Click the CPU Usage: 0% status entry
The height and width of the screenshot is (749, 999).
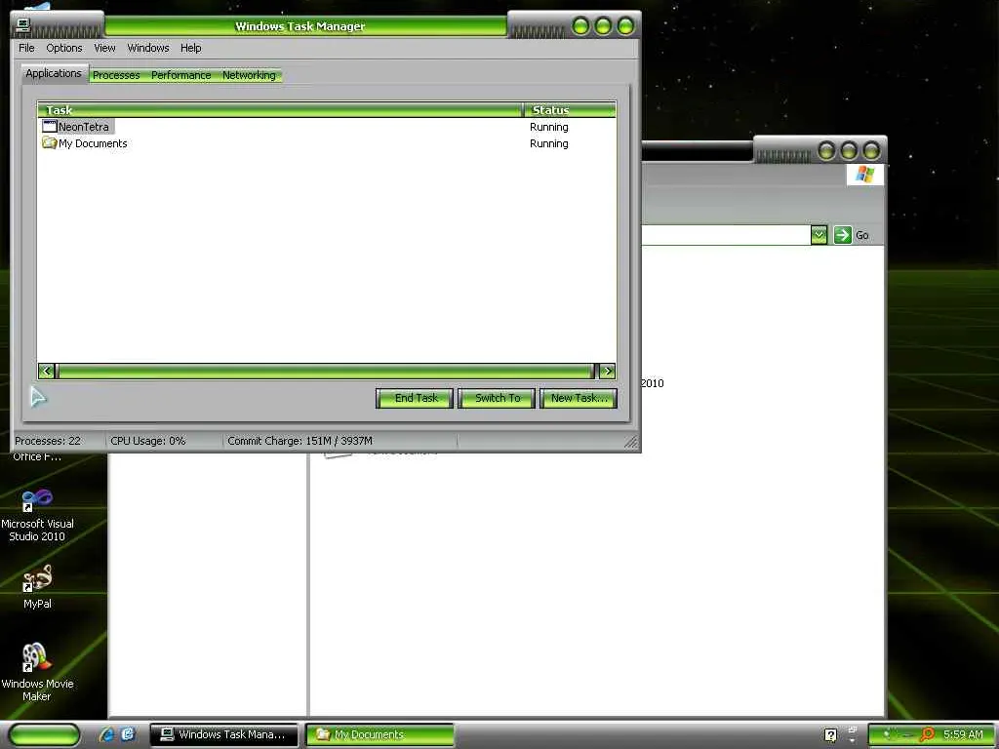coord(148,441)
